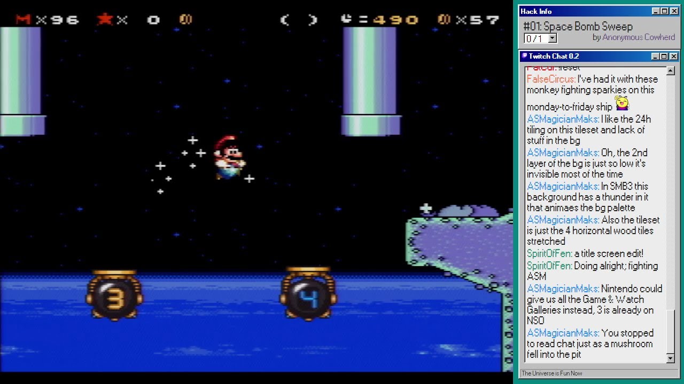Click the empty item reserve box
The width and height of the screenshot is (684, 384).
299,20
